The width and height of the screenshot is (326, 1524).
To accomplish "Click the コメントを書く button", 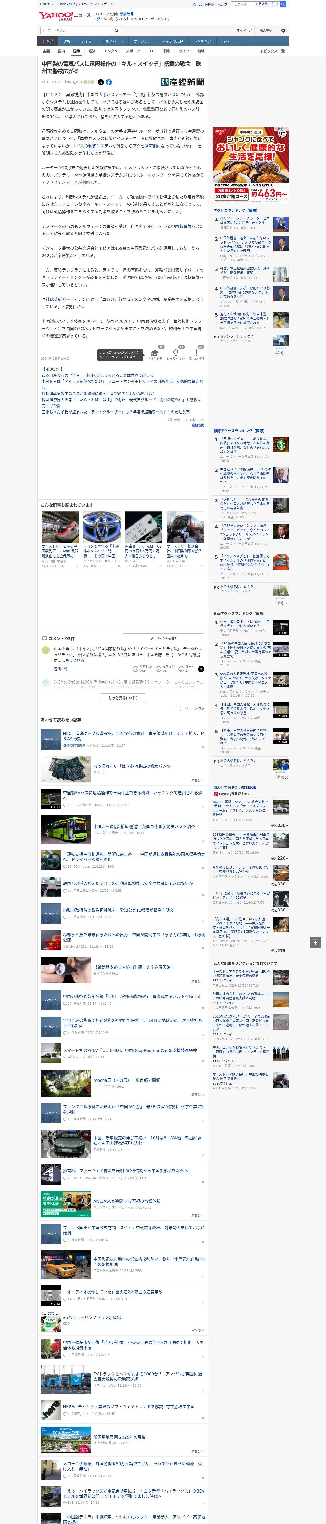I will (163, 638).
